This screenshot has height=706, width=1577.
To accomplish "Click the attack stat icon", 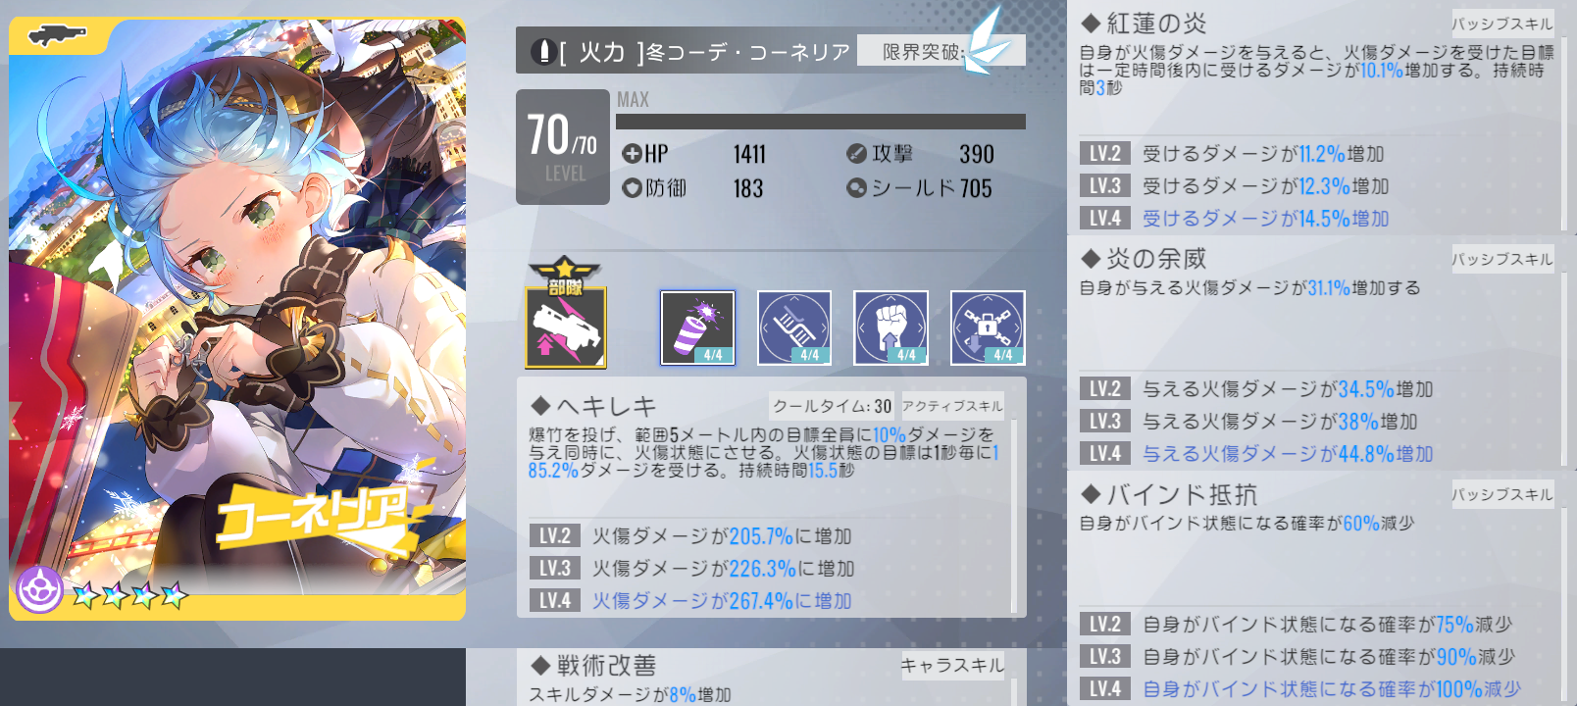I will [x=856, y=153].
